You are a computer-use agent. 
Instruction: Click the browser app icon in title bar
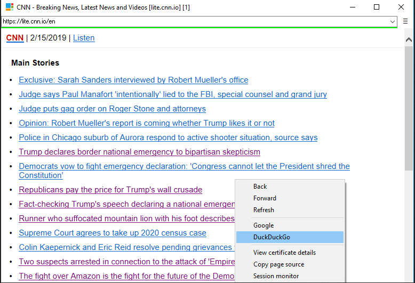pyautogui.click(x=10, y=7)
